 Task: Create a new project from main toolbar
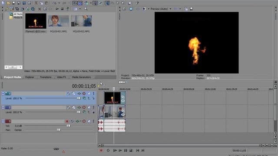pos(3,3)
